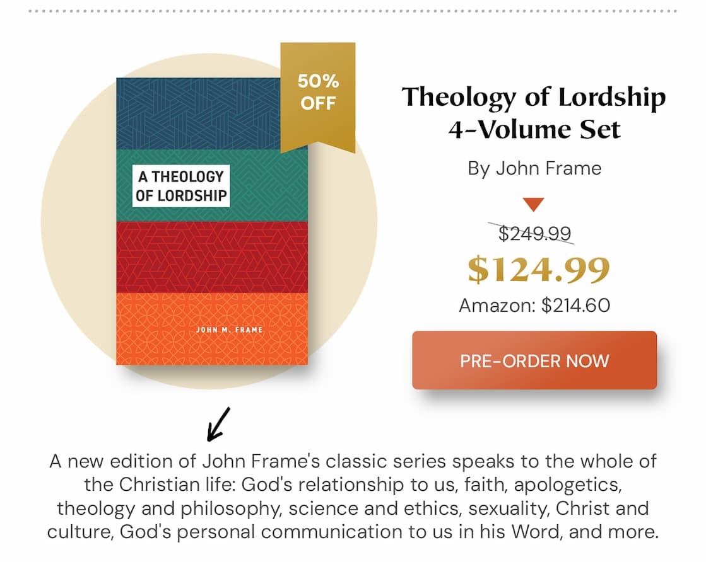The height and width of the screenshot is (562, 706).
Task: Click the description paragraph about John Frame's series
Action: click(353, 496)
